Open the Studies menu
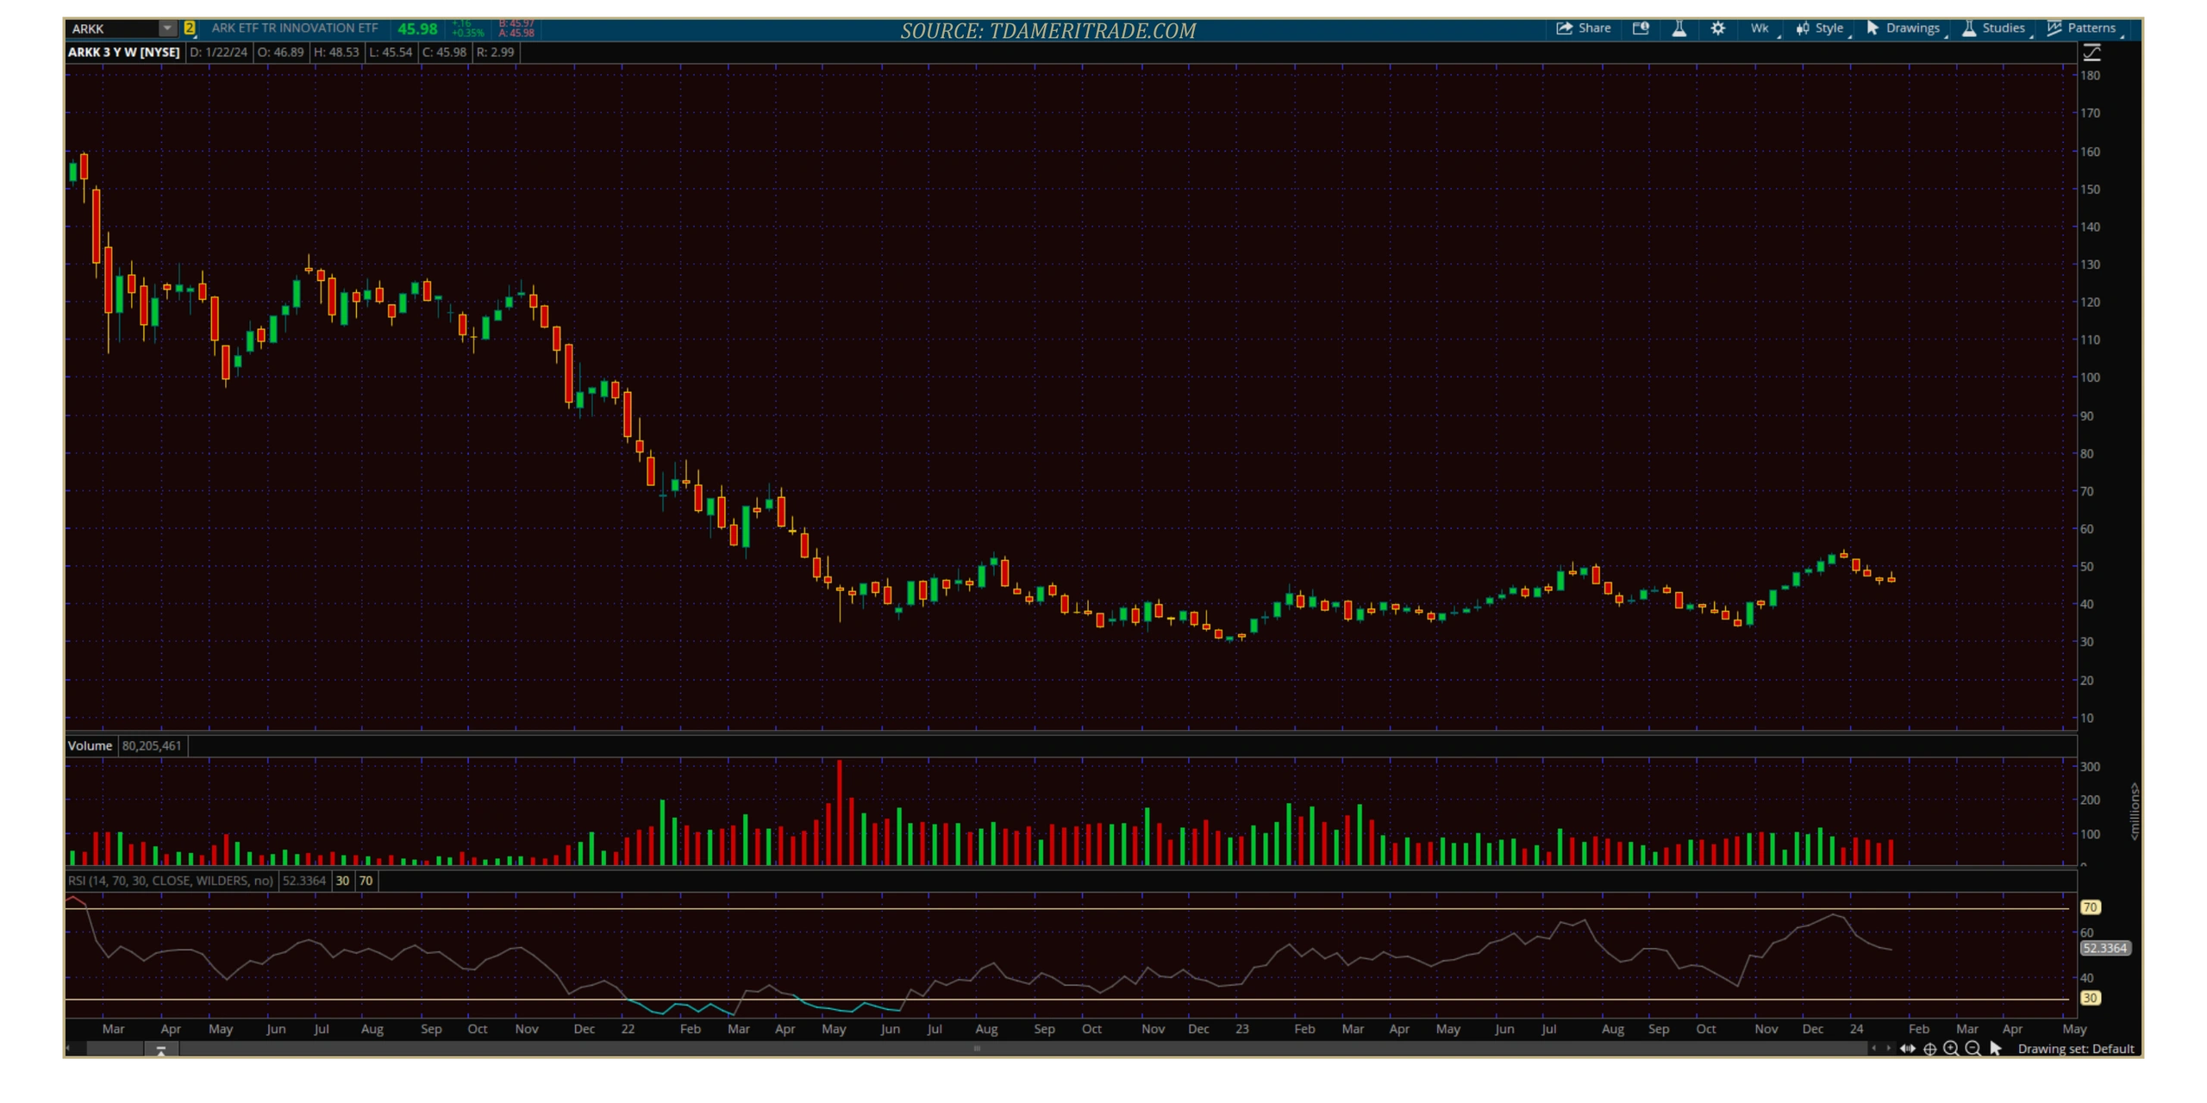This screenshot has height=1103, width=2207. (x=1993, y=28)
